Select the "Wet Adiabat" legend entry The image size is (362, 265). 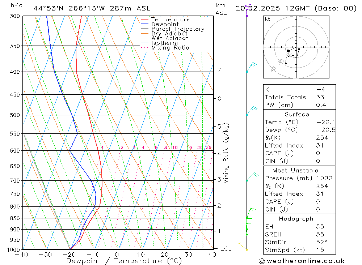tap(170, 38)
